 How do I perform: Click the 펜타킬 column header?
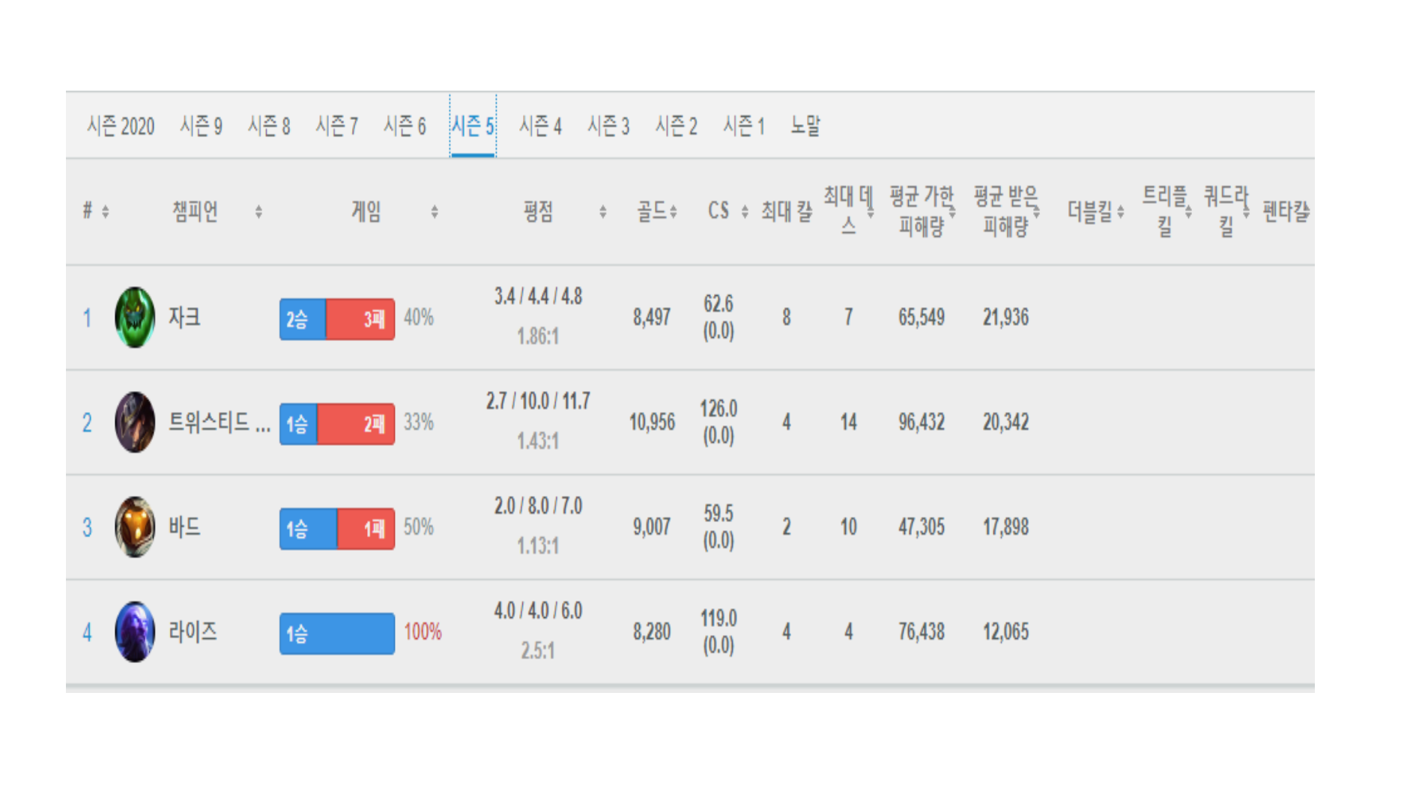click(x=1286, y=212)
